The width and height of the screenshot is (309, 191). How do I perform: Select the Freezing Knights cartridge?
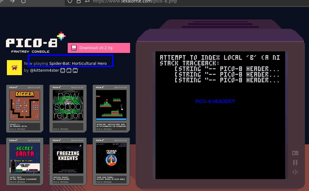coord(68,162)
